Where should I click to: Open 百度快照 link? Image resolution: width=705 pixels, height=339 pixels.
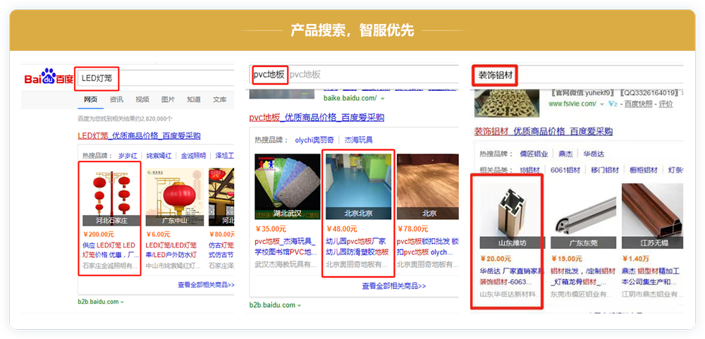tap(640, 104)
